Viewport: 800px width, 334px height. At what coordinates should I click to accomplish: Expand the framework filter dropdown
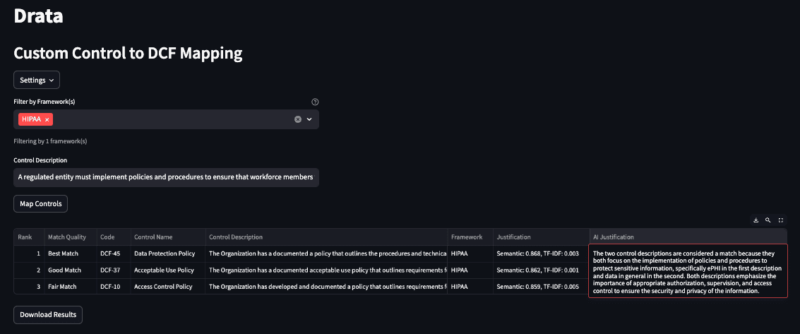point(309,119)
